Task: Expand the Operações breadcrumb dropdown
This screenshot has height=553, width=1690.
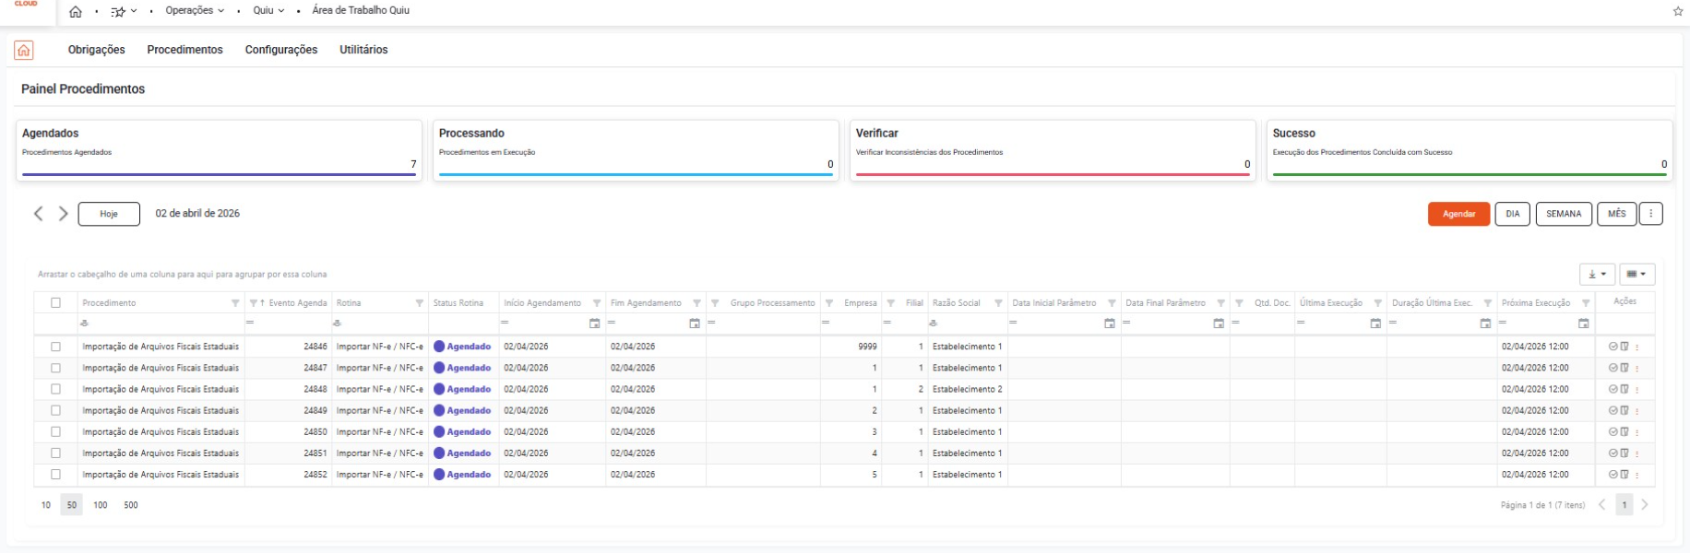Action: tap(194, 11)
